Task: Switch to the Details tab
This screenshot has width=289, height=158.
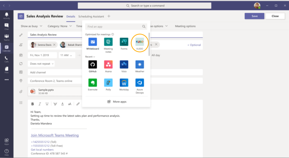Action: pyautogui.click(x=71, y=16)
